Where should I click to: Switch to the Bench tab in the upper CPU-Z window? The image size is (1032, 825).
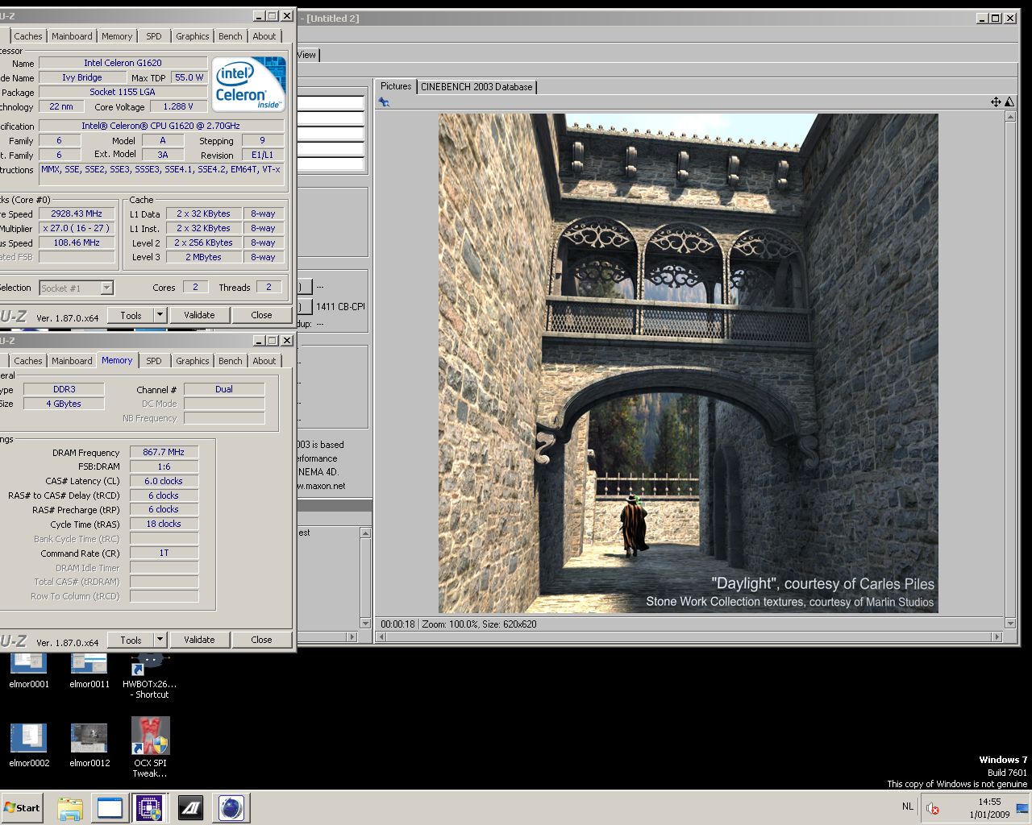pos(231,36)
